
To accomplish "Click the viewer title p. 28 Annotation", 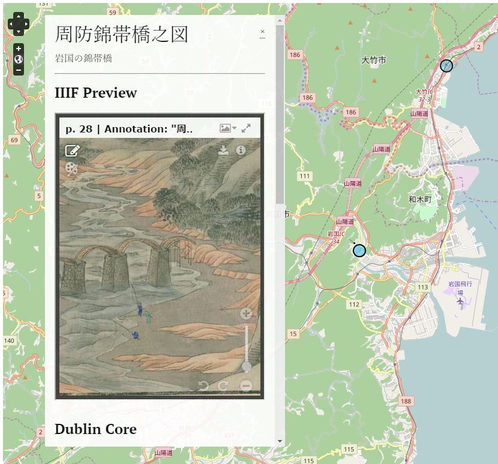I will click(x=129, y=129).
